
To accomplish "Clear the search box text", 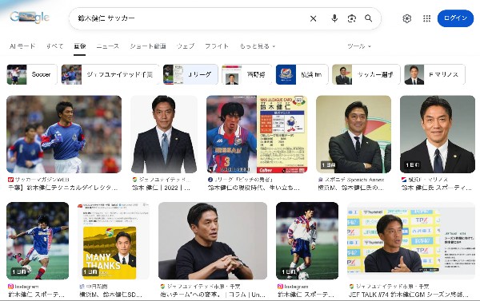I will [x=313, y=18].
